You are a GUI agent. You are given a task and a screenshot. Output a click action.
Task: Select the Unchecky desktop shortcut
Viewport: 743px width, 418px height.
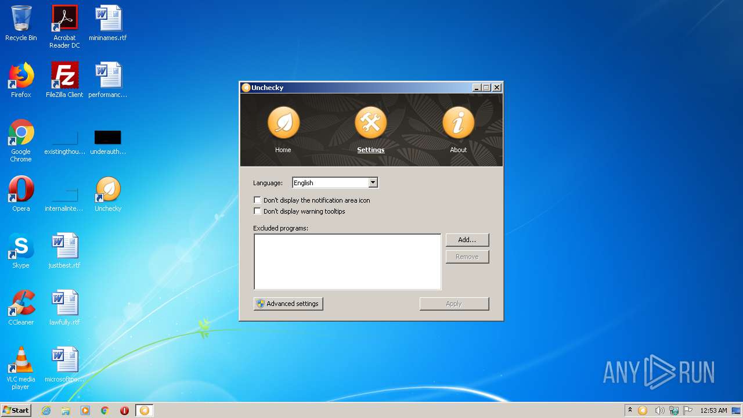[108, 194]
